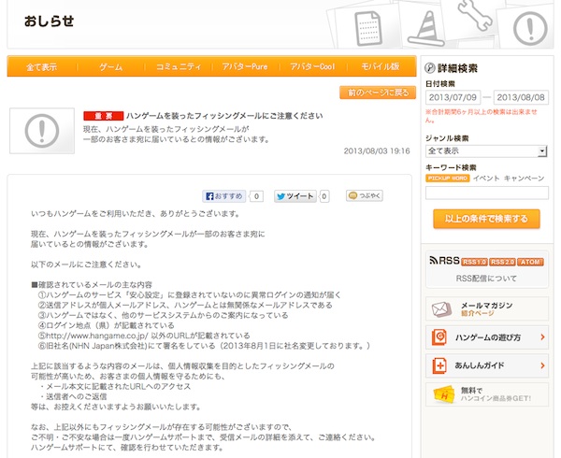This screenshot has width=561, height=458.
Task: Open the ハンゲームの遊び方 guide icon
Action: click(439, 336)
